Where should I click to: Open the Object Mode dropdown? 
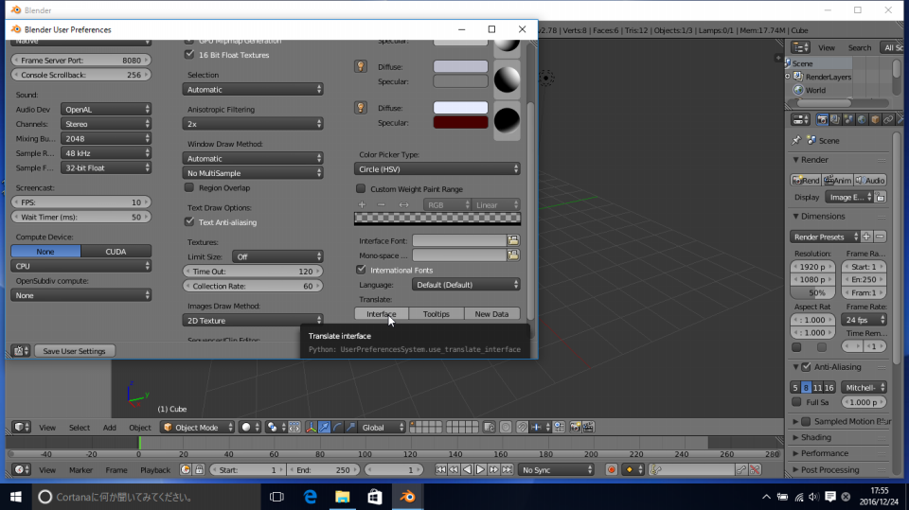[198, 427]
